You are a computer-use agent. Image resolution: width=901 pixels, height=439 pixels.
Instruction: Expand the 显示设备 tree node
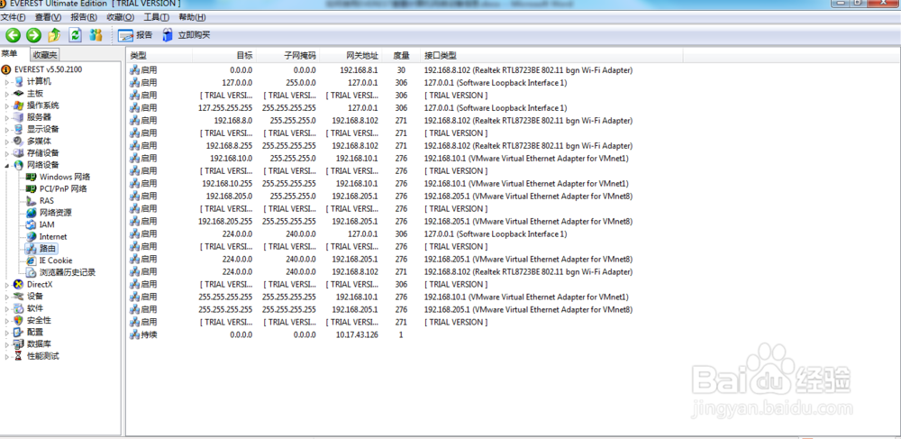point(7,129)
